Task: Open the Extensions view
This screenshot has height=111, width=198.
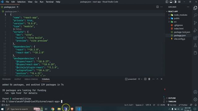Action: (x=195, y=38)
